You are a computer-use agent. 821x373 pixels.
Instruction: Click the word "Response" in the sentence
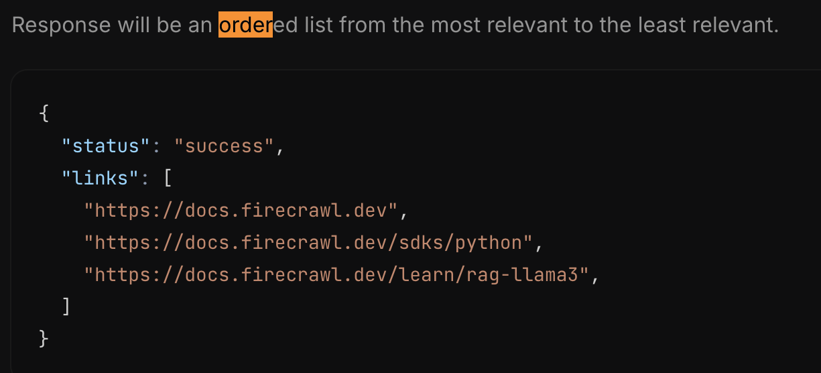point(61,25)
